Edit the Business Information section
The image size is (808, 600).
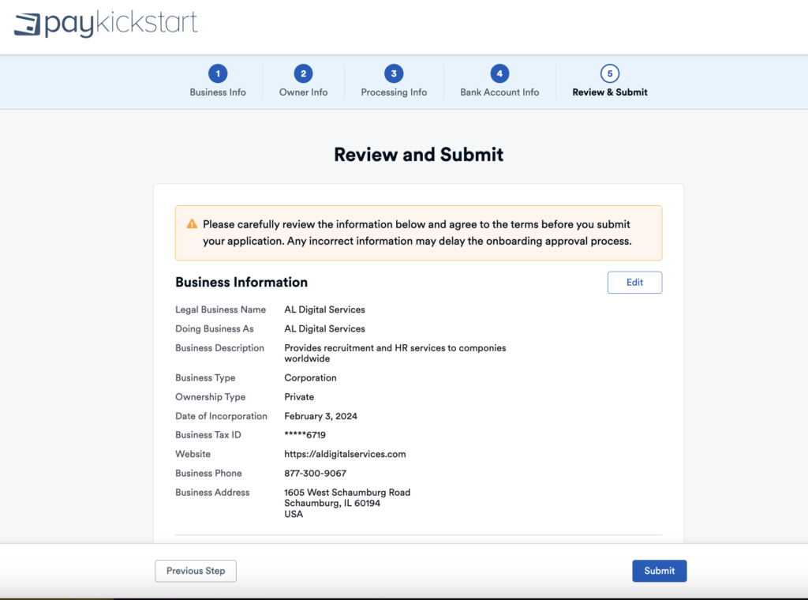click(x=634, y=283)
